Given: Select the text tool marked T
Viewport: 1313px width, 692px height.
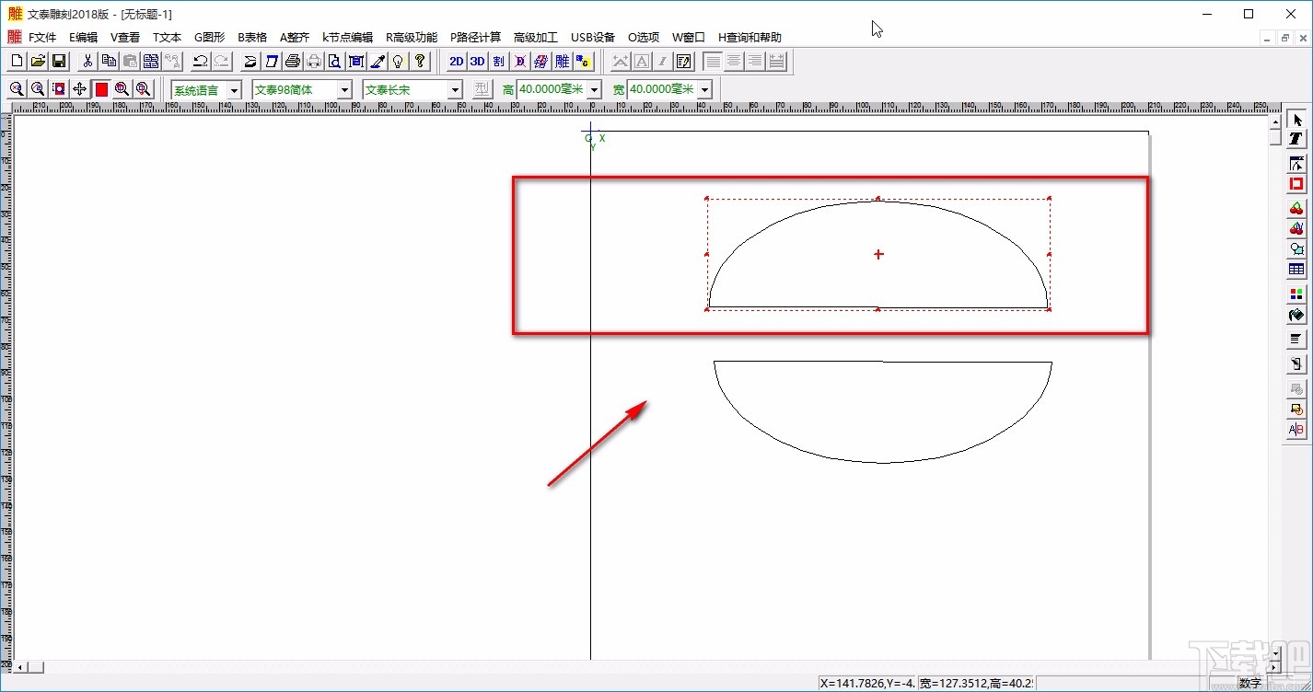Looking at the screenshot, I should click(1296, 139).
